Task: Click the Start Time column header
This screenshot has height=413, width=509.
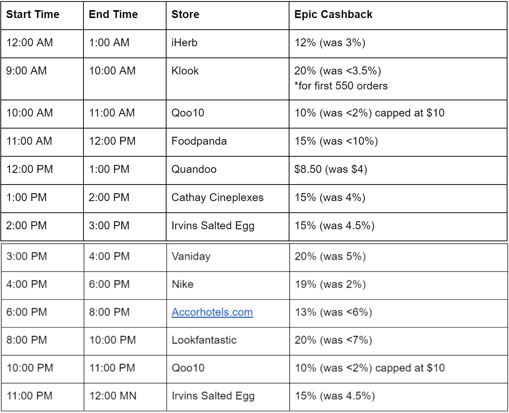Action: 42,15
